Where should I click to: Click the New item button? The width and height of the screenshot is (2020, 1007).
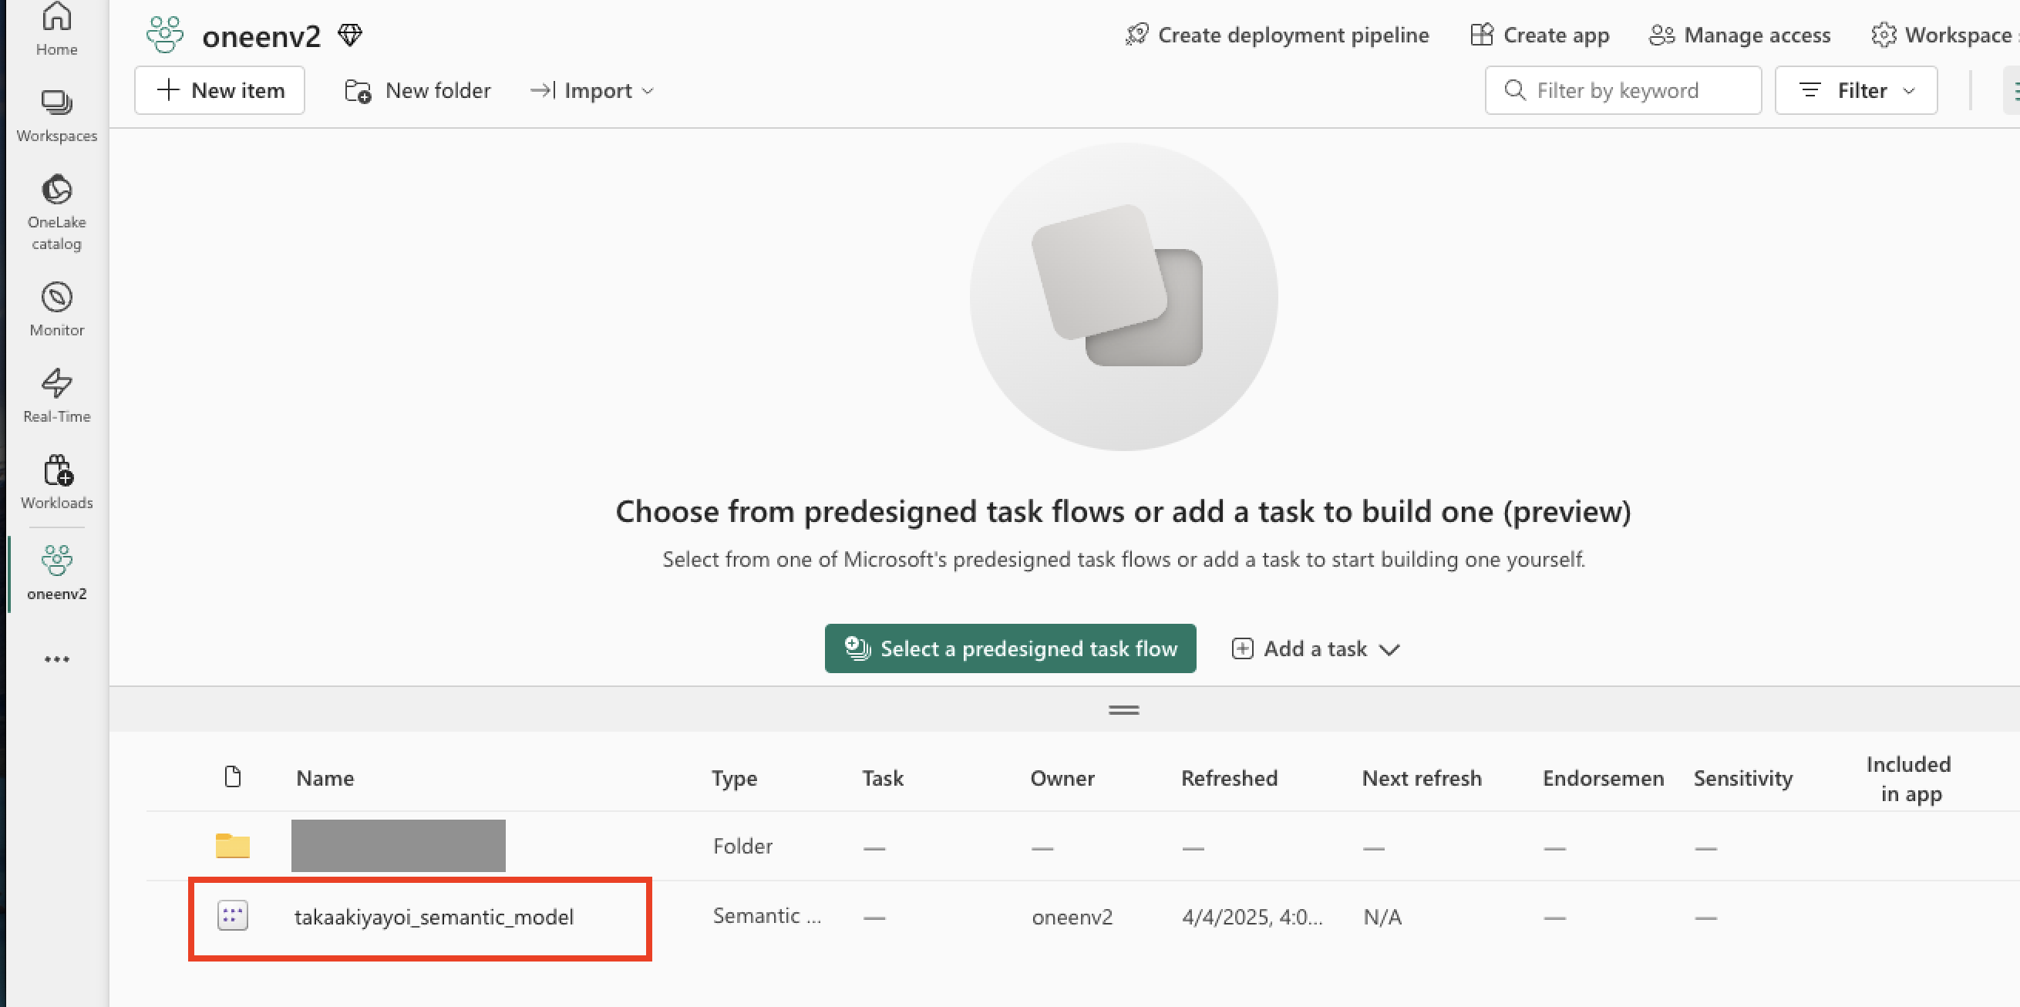click(x=220, y=91)
